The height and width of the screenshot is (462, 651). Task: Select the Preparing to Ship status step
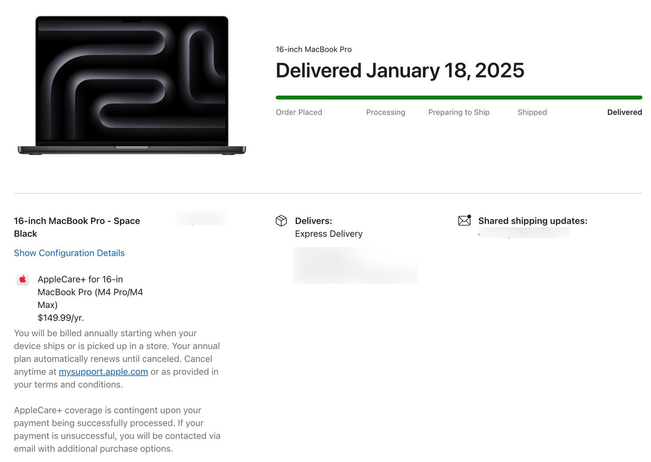pos(459,112)
